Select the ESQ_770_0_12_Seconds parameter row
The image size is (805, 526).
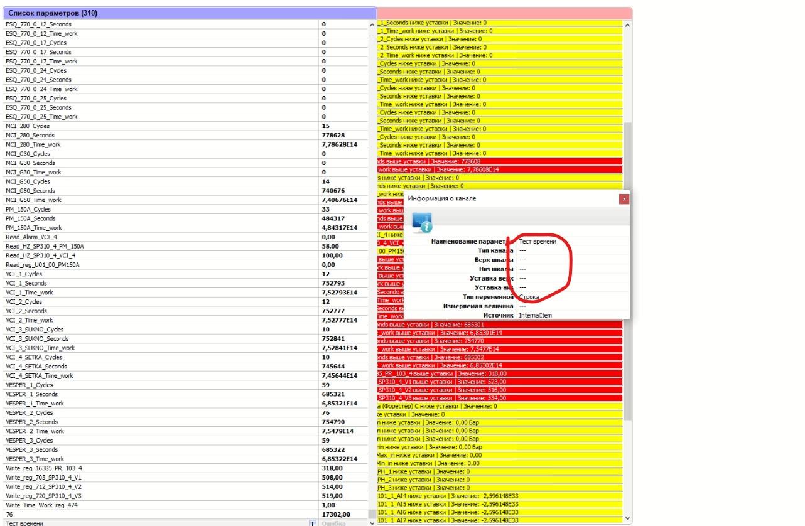click(x=185, y=24)
